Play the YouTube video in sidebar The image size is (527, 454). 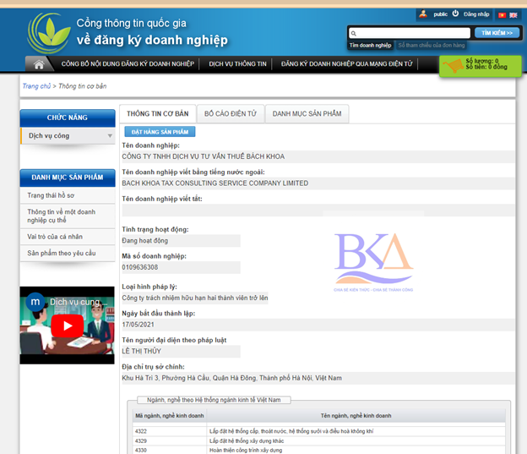click(67, 325)
